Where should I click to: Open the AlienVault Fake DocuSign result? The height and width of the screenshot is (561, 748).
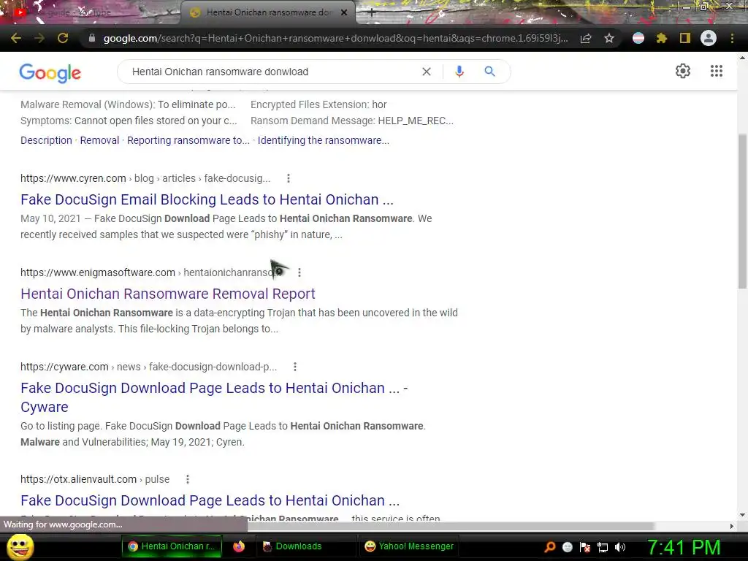[x=210, y=500]
